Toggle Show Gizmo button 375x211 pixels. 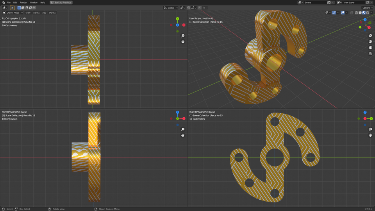pyautogui.click(x=334, y=13)
